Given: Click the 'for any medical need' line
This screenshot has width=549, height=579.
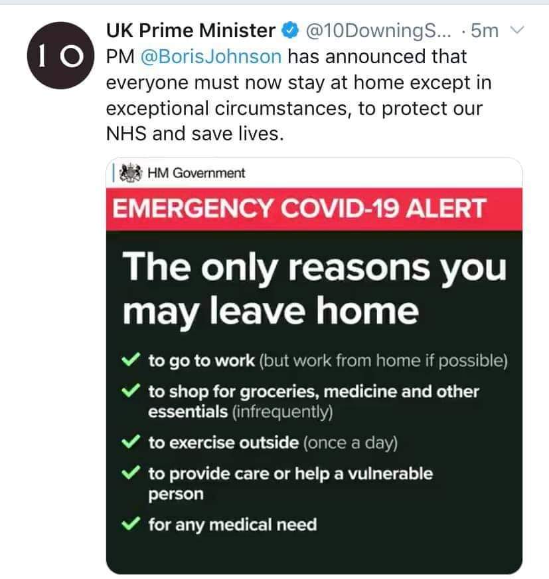Looking at the screenshot, I should [232, 524].
